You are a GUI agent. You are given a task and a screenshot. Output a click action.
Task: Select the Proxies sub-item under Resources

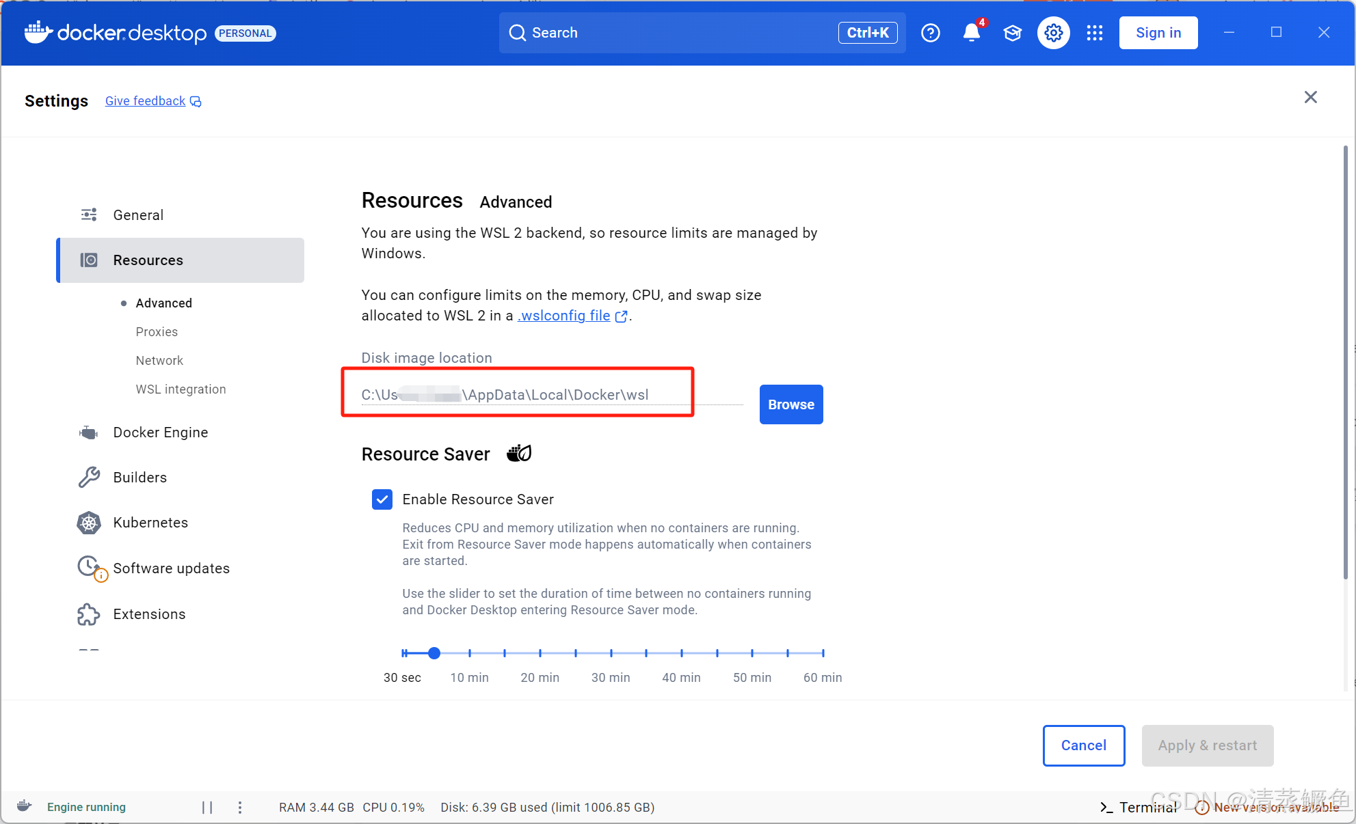coord(157,331)
